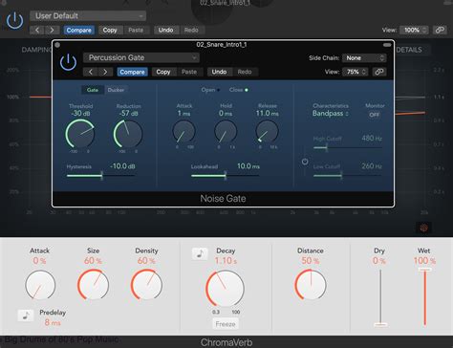The image size is (453, 348).
Task: Go to next preset in Noise Gate
Action: pos(105,72)
